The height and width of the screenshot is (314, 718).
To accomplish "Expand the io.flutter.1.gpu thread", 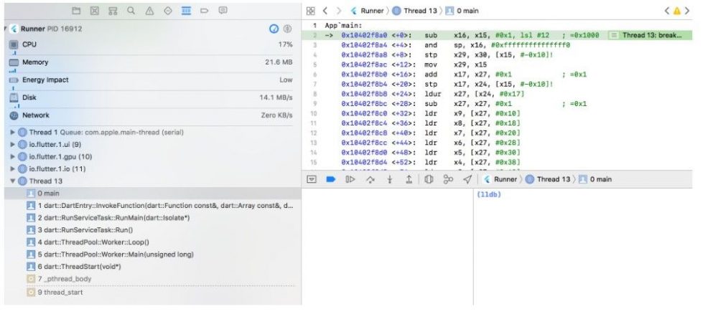I will (x=12, y=157).
